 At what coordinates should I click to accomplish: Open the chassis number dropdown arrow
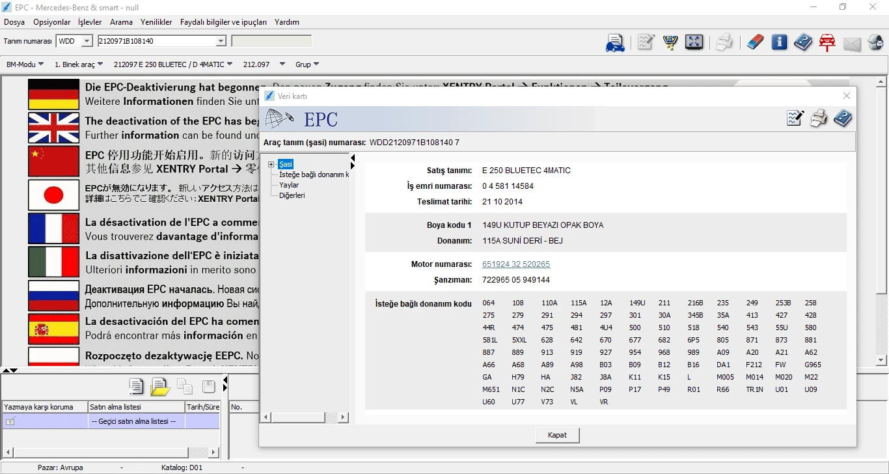click(x=221, y=41)
